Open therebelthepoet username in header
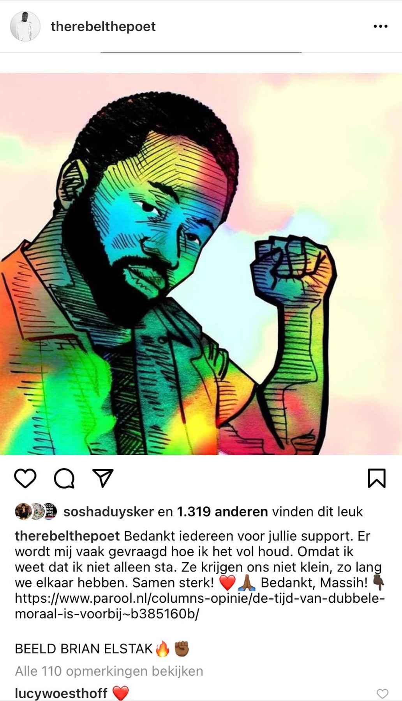 [103, 27]
